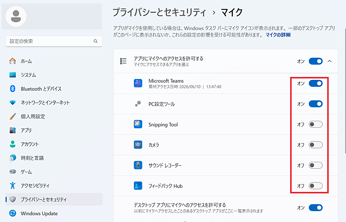Disable microphone for Microsoft Teams
Viewport: 346px width, 222px height.
pos(315,83)
